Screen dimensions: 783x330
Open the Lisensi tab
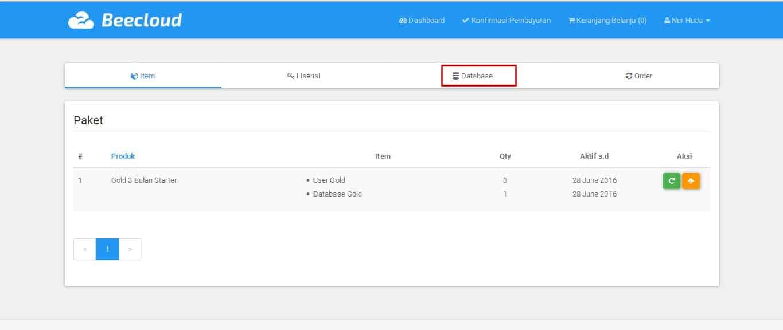point(303,75)
